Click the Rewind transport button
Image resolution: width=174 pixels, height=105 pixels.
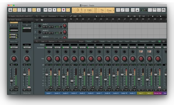coord(46,10)
